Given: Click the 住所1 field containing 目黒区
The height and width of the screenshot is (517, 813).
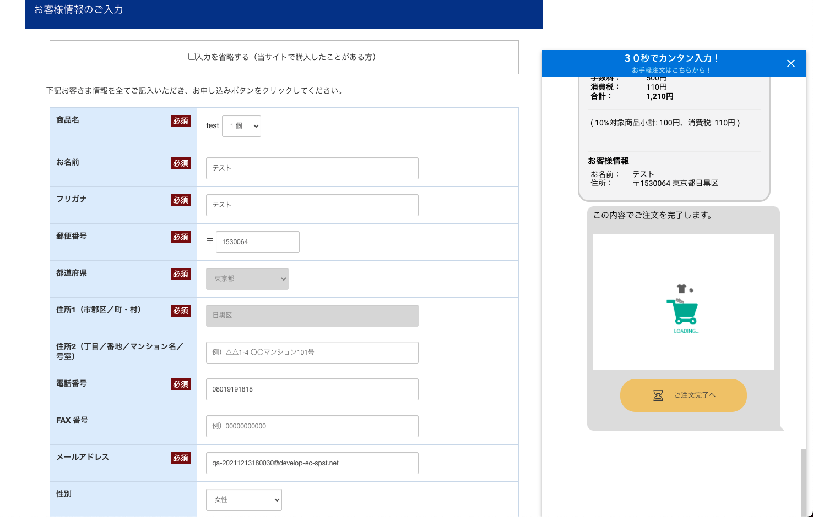Looking at the screenshot, I should pos(312,316).
